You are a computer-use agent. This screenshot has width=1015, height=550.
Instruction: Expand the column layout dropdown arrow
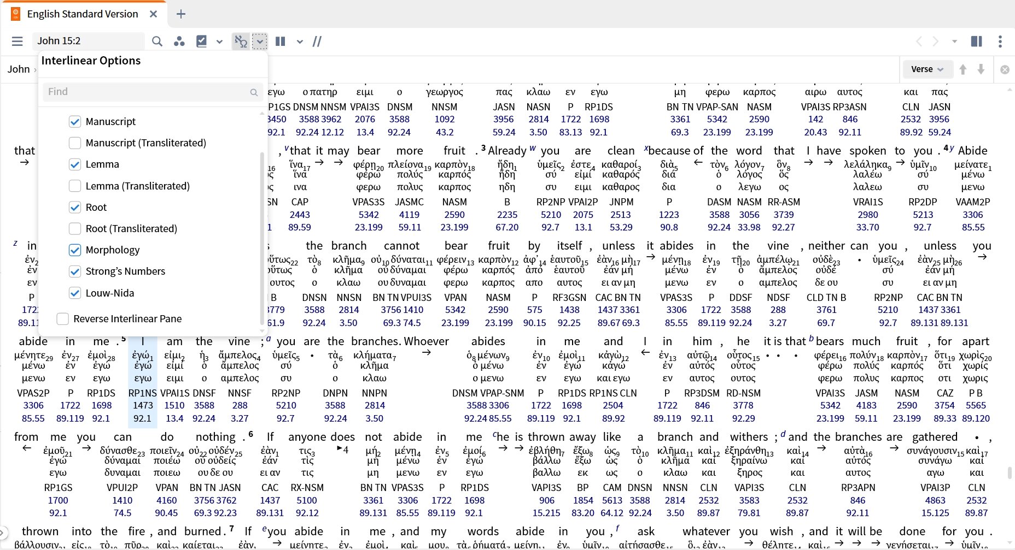[x=300, y=42]
